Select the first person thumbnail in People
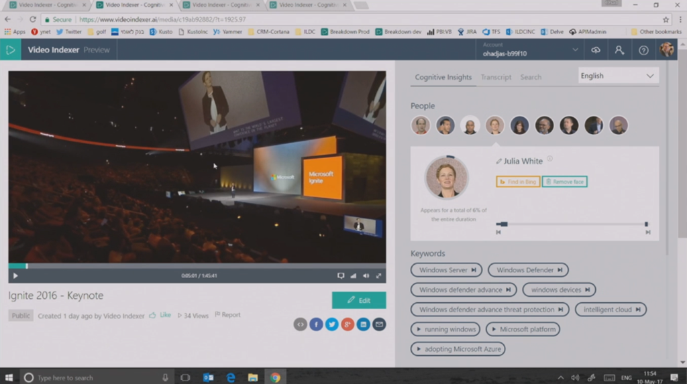687x384 pixels. click(421, 126)
